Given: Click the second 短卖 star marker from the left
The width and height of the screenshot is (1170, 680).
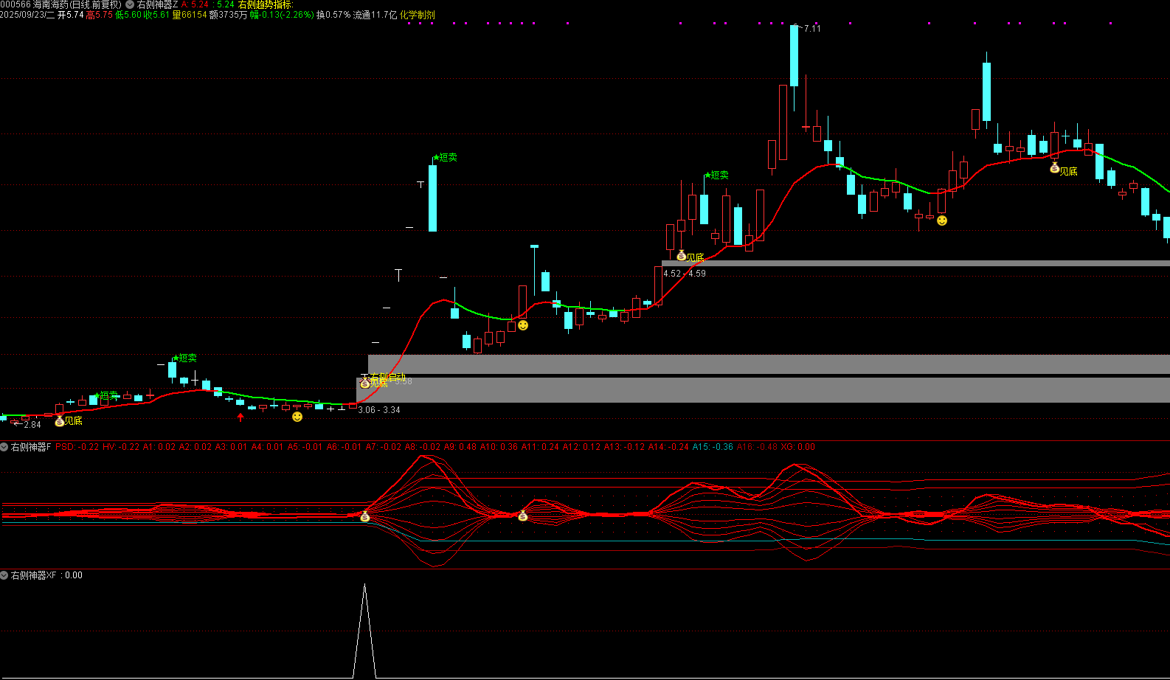Looking at the screenshot, I should (184, 358).
